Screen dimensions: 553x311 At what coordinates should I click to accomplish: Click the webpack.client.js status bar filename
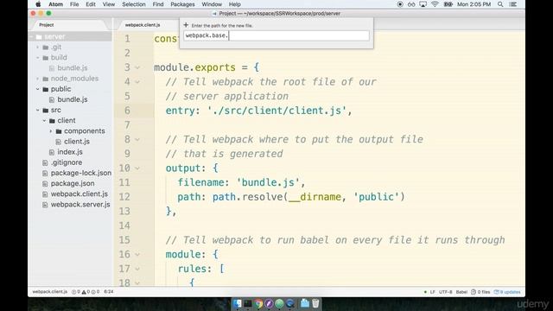pos(50,292)
